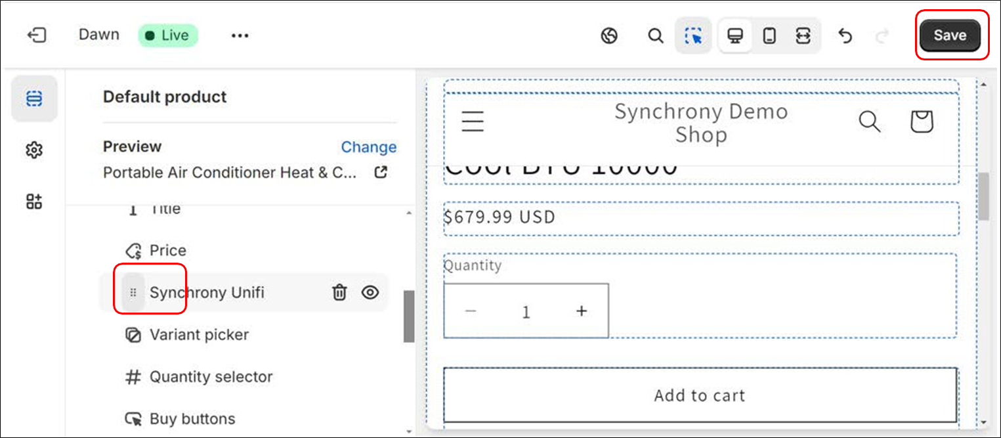This screenshot has width=1001, height=438.
Task: Click sidebar scroll-down arrow
Action: 409,431
